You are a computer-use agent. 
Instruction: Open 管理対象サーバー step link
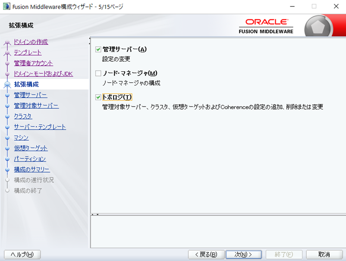click(36, 106)
